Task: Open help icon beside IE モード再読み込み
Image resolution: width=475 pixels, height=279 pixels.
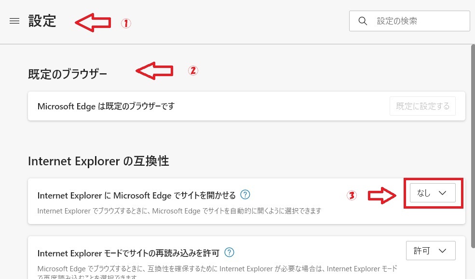Action: 230,252
